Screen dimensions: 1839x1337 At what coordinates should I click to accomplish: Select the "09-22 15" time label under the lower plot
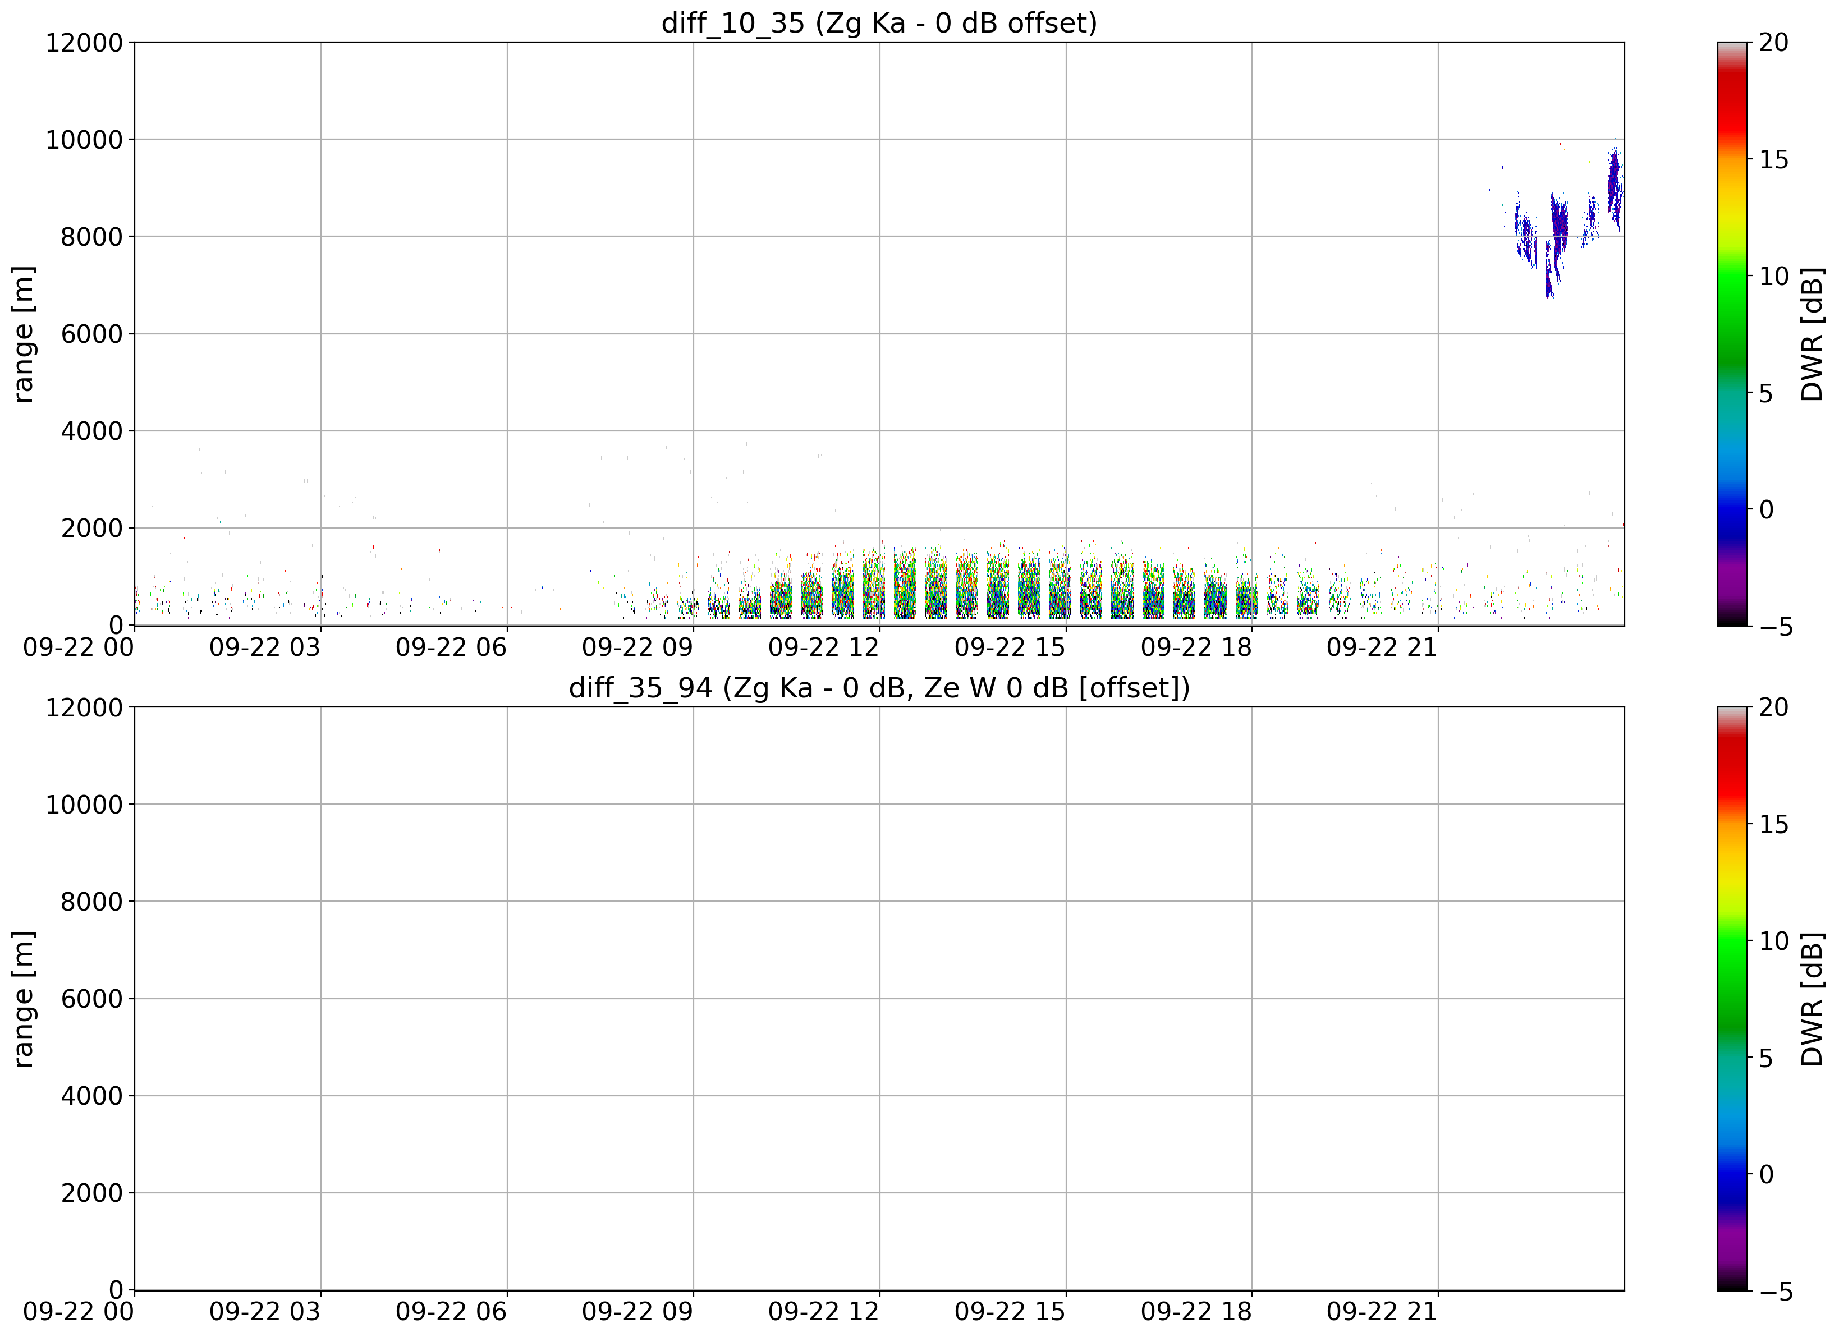click(1010, 1312)
